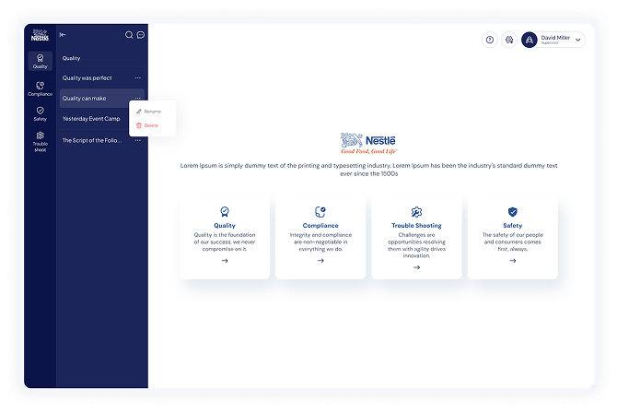
Task: Open the Quality section in sidebar
Action: pos(41,61)
